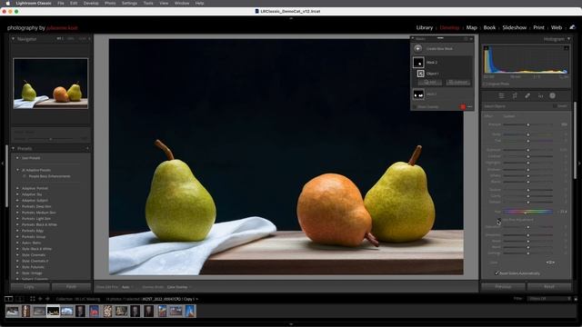This screenshot has width=582, height=327.
Task: Open the Edit basic adjustments icon
Action: click(501, 95)
